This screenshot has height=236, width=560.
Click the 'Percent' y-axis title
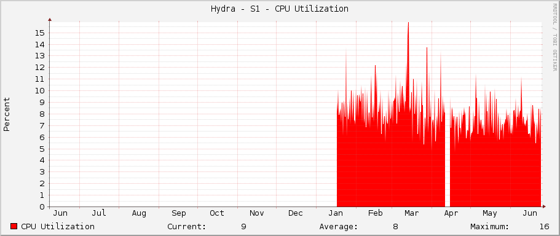tap(7, 114)
